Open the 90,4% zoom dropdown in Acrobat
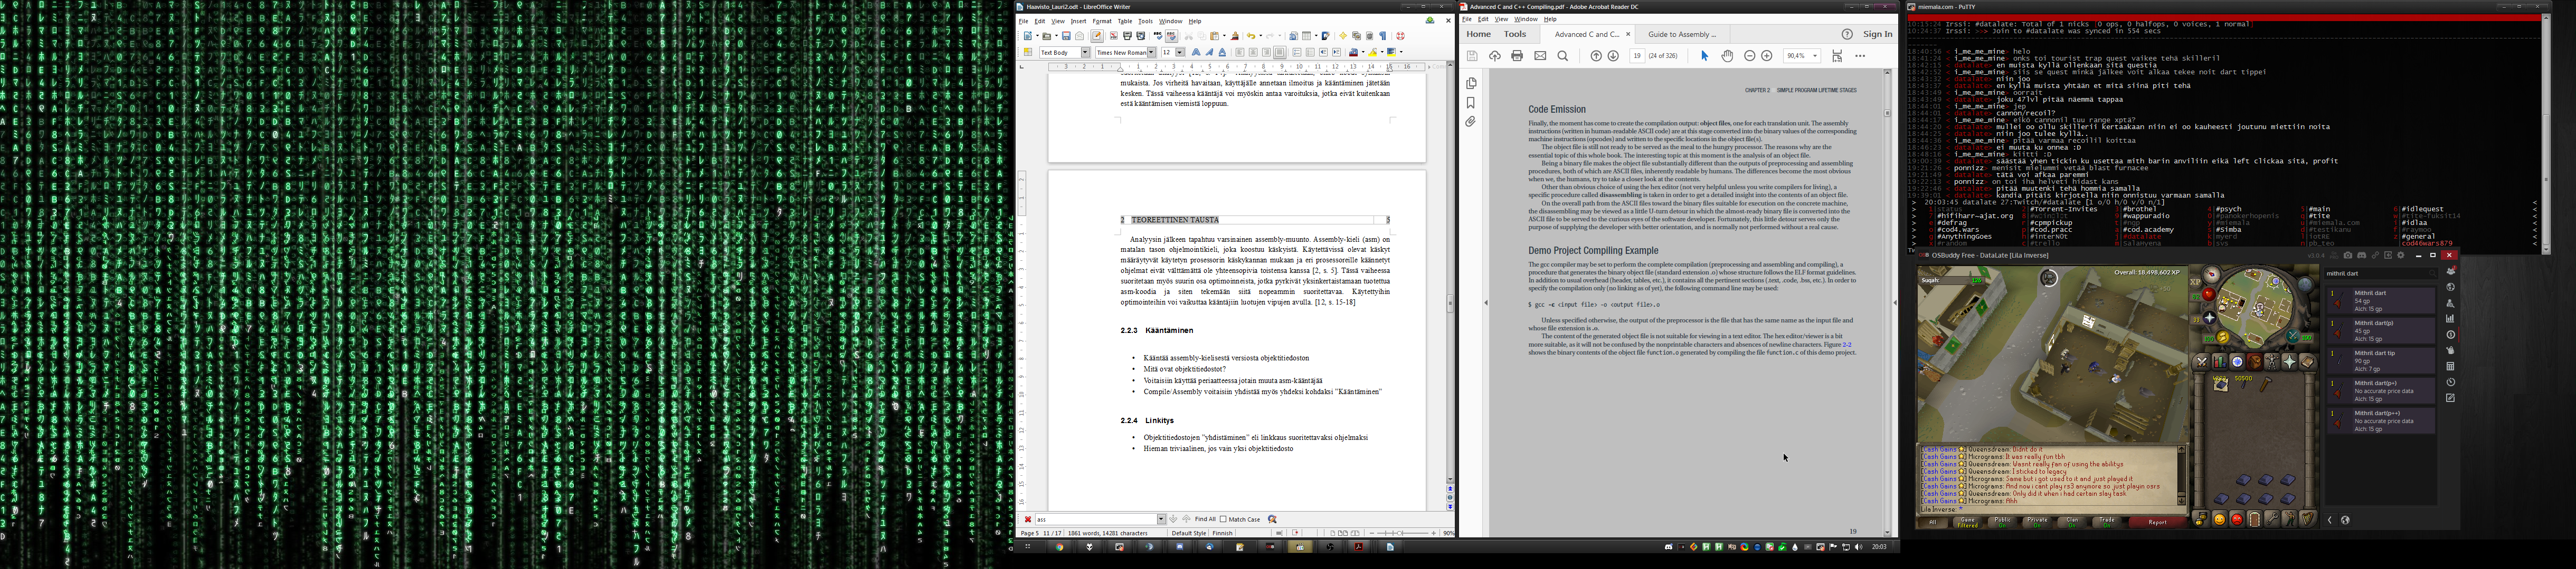 (1814, 56)
